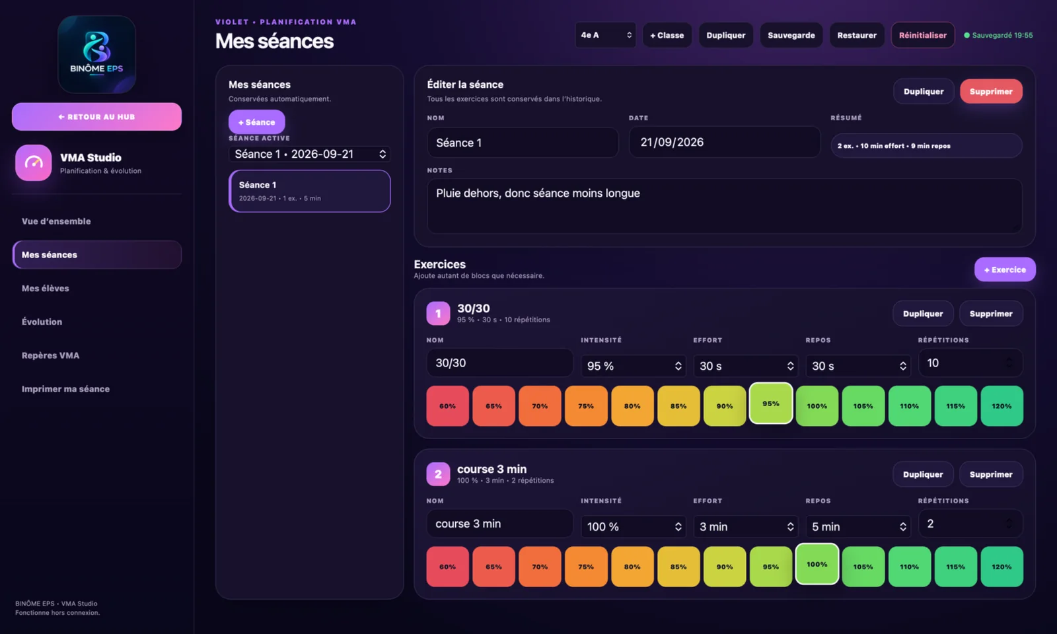The image size is (1057, 634).
Task: Click répétitions field with value 10
Action: pyautogui.click(x=970, y=363)
